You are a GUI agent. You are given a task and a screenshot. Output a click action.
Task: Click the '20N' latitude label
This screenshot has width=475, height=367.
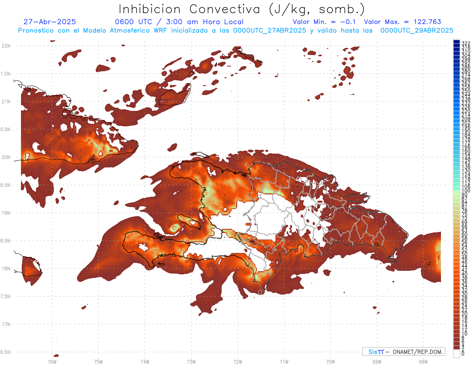6,157
